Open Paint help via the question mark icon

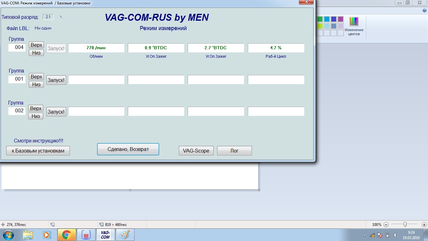425,10
